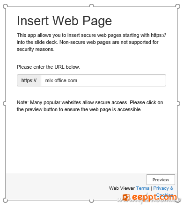Click the top-right corner selection handle
Image resolution: width=184 pixels, height=207 pixels.
click(x=177, y=7)
